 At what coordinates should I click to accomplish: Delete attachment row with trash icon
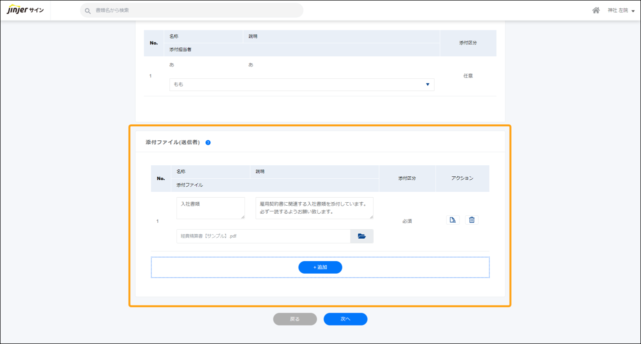coord(471,220)
